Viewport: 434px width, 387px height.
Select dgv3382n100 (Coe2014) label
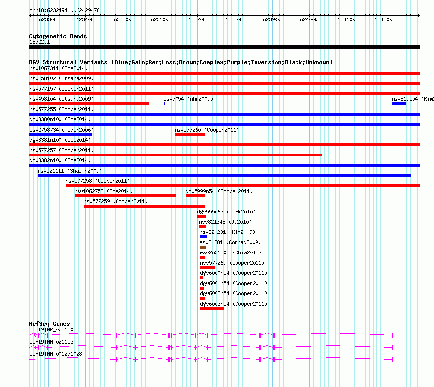tap(60, 160)
